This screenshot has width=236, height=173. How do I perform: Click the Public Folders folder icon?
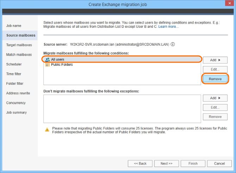click(47, 65)
